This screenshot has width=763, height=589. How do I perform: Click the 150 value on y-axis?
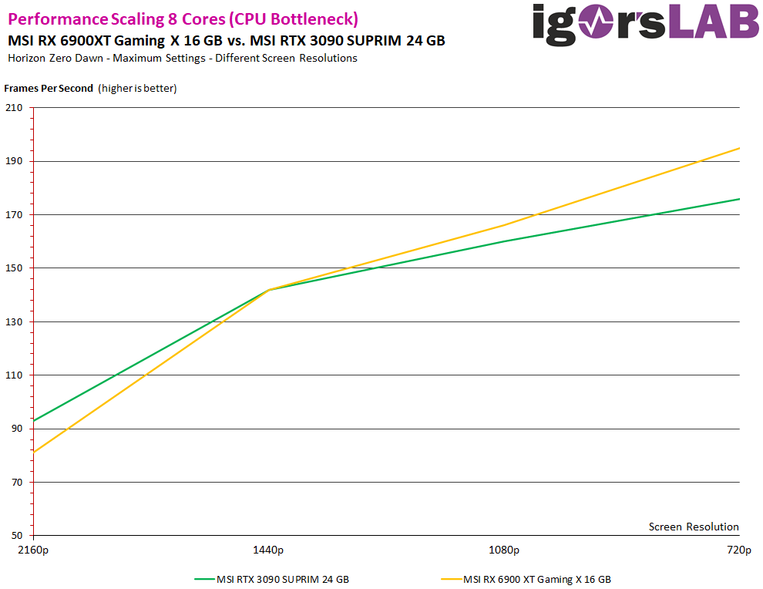[14, 268]
